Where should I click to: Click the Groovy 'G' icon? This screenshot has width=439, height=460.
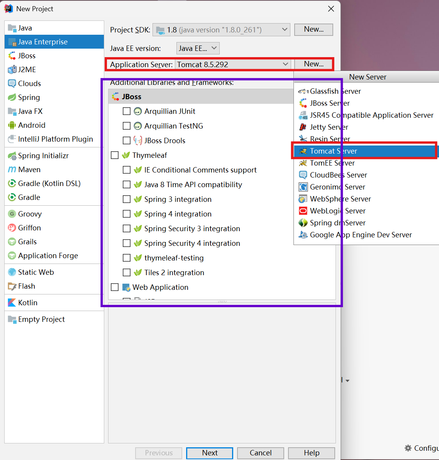click(x=12, y=214)
